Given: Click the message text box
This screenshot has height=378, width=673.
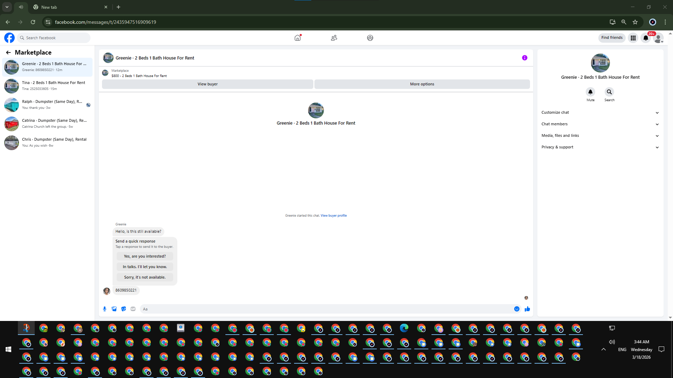Looking at the screenshot, I should click(326, 309).
